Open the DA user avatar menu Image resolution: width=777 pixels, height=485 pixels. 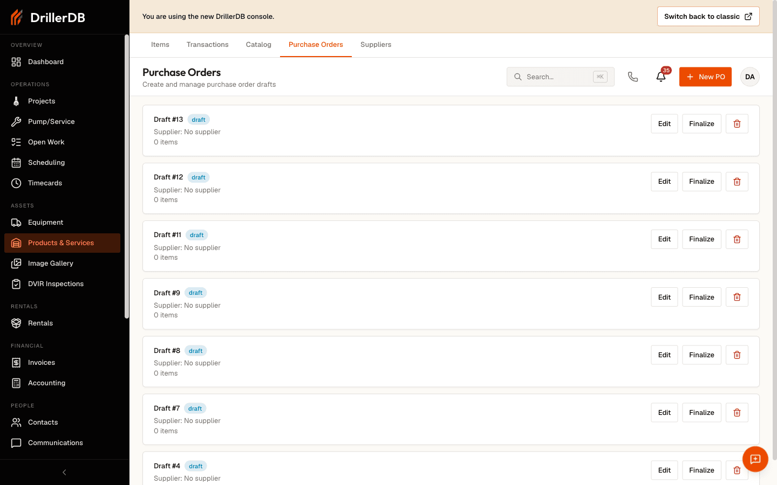[750, 77]
